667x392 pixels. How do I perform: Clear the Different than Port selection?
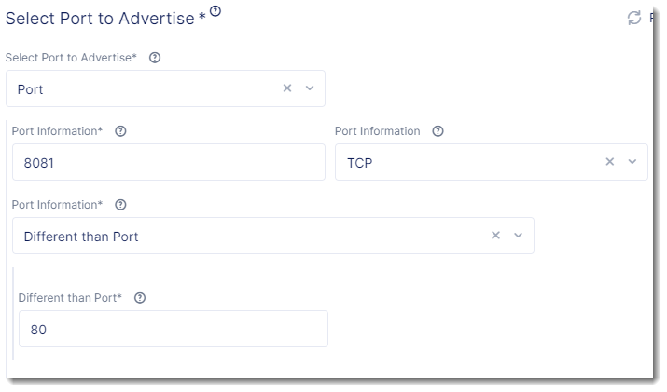(496, 236)
